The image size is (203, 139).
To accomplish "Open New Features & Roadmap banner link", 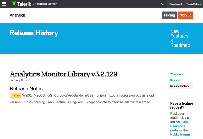I will coord(180,38).
